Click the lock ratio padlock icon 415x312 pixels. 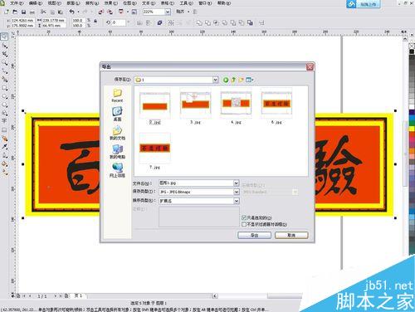click(x=95, y=21)
